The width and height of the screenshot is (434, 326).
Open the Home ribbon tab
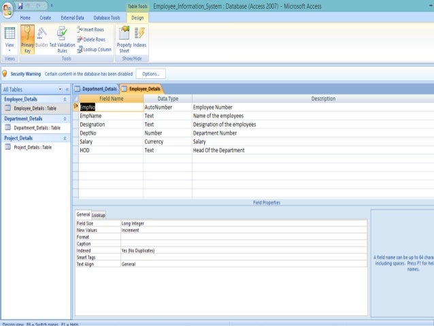point(25,18)
